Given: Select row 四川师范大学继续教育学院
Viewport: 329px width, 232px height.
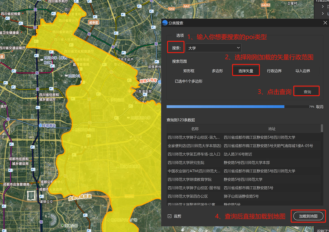Looking at the screenshot, I should (244, 179).
